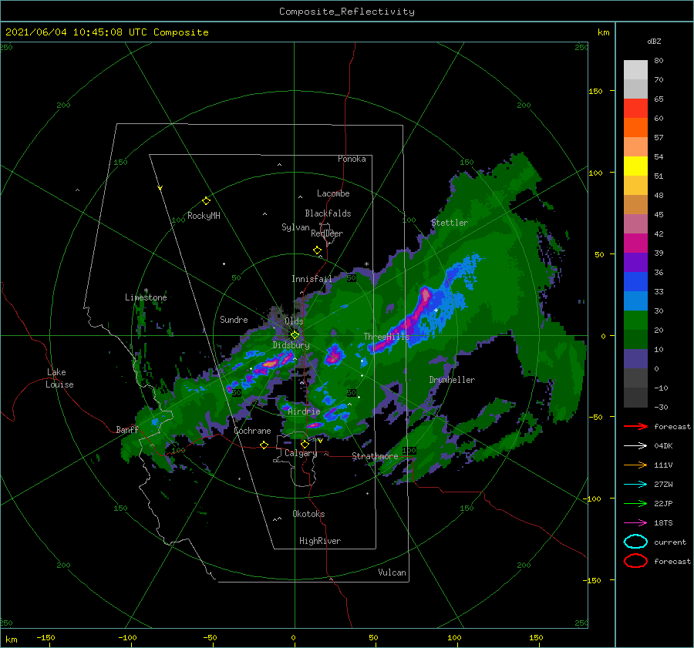This screenshot has height=648, width=694.
Task: Click the Cochrane city label
Action: pos(252,431)
